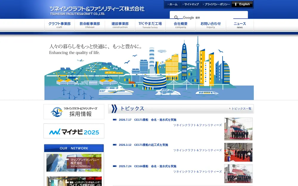Screen dimensions: 298x186
Task: Open the ホーム link in top bar
Action: [x=173, y=4]
